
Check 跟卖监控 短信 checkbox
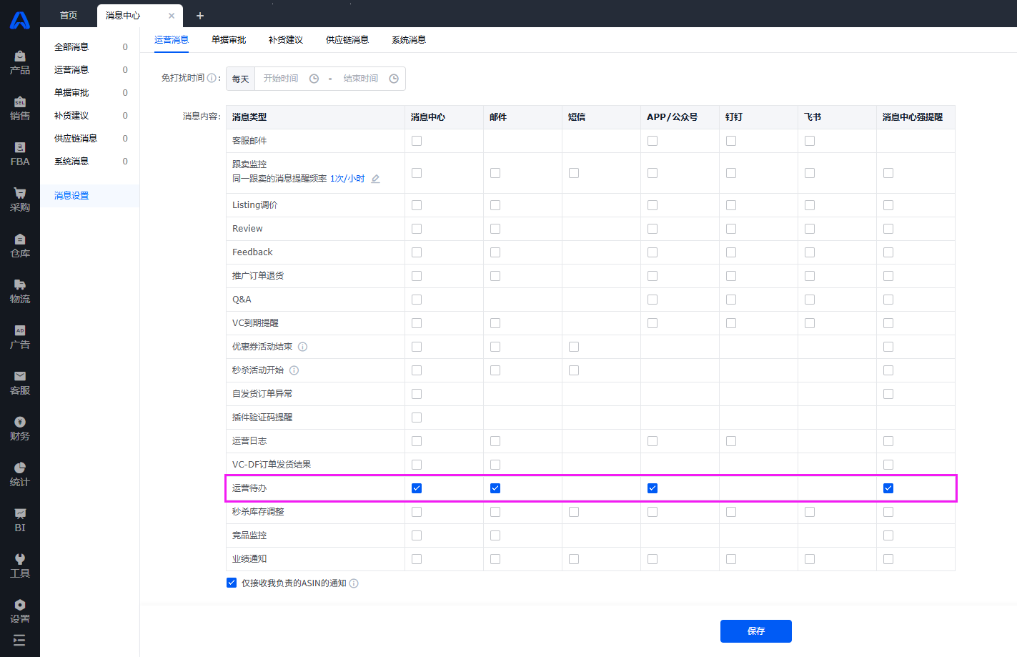(574, 173)
